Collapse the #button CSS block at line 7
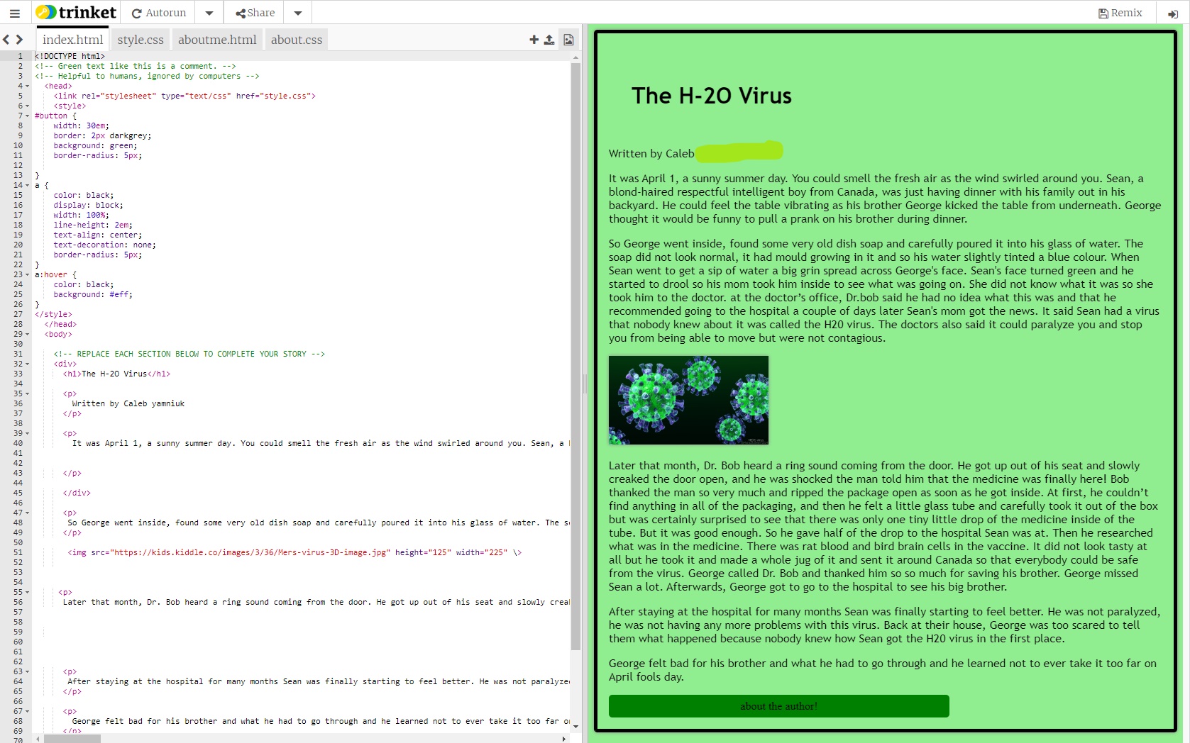1190x743 pixels. [x=26, y=116]
